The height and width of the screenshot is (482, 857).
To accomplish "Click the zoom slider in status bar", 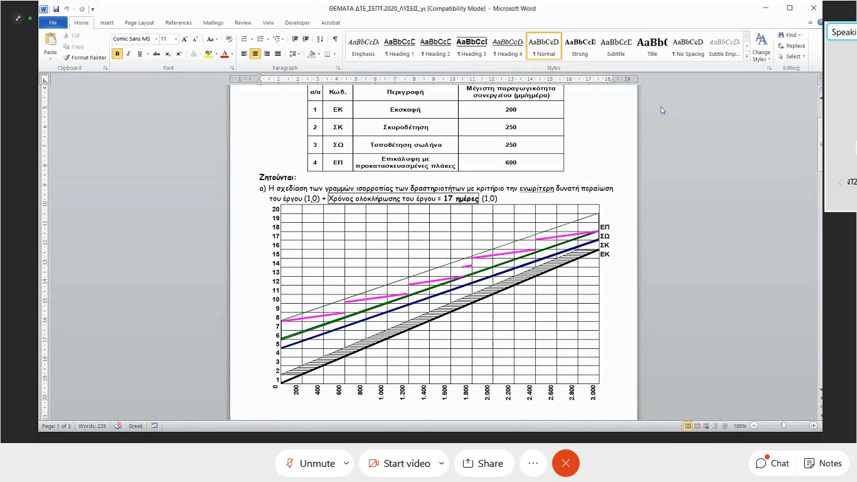I will pos(784,426).
